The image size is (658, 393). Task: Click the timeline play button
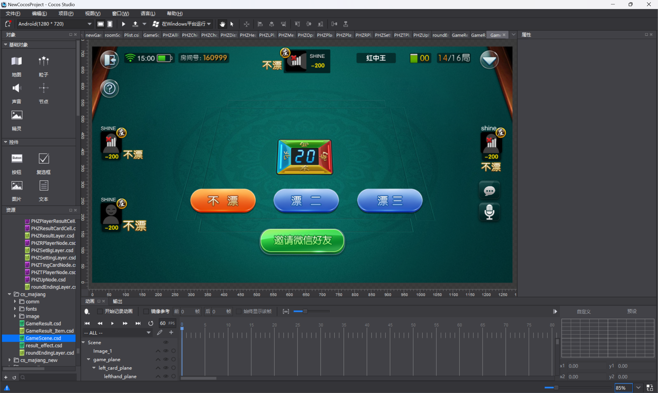[x=112, y=323]
